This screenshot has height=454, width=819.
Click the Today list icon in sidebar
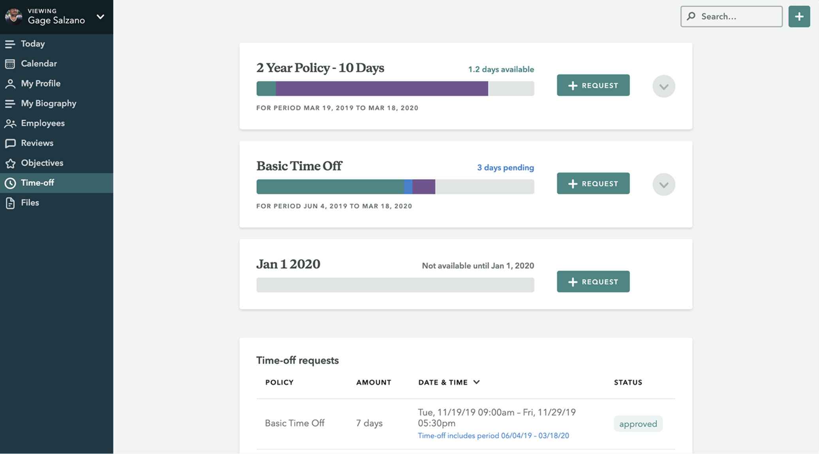(10, 44)
